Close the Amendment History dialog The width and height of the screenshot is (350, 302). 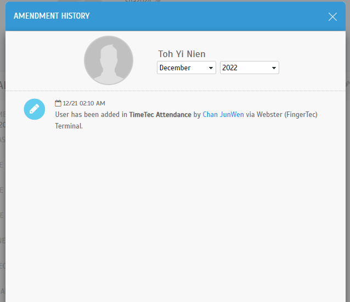(332, 16)
